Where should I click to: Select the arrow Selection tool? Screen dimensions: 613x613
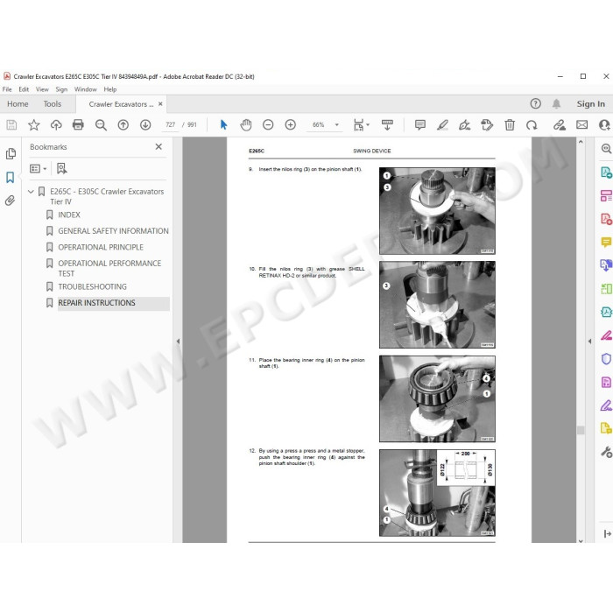(x=223, y=125)
